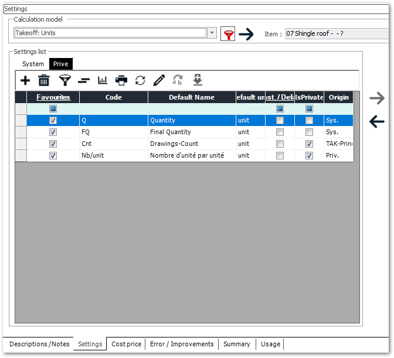Viewport: 394px width, 358px height.
Task: Click the download arrow icon in toolbar
Action: click(x=197, y=80)
